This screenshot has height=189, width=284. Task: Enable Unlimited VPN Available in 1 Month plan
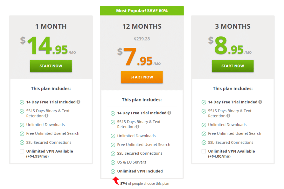pyautogui.click(x=22, y=151)
